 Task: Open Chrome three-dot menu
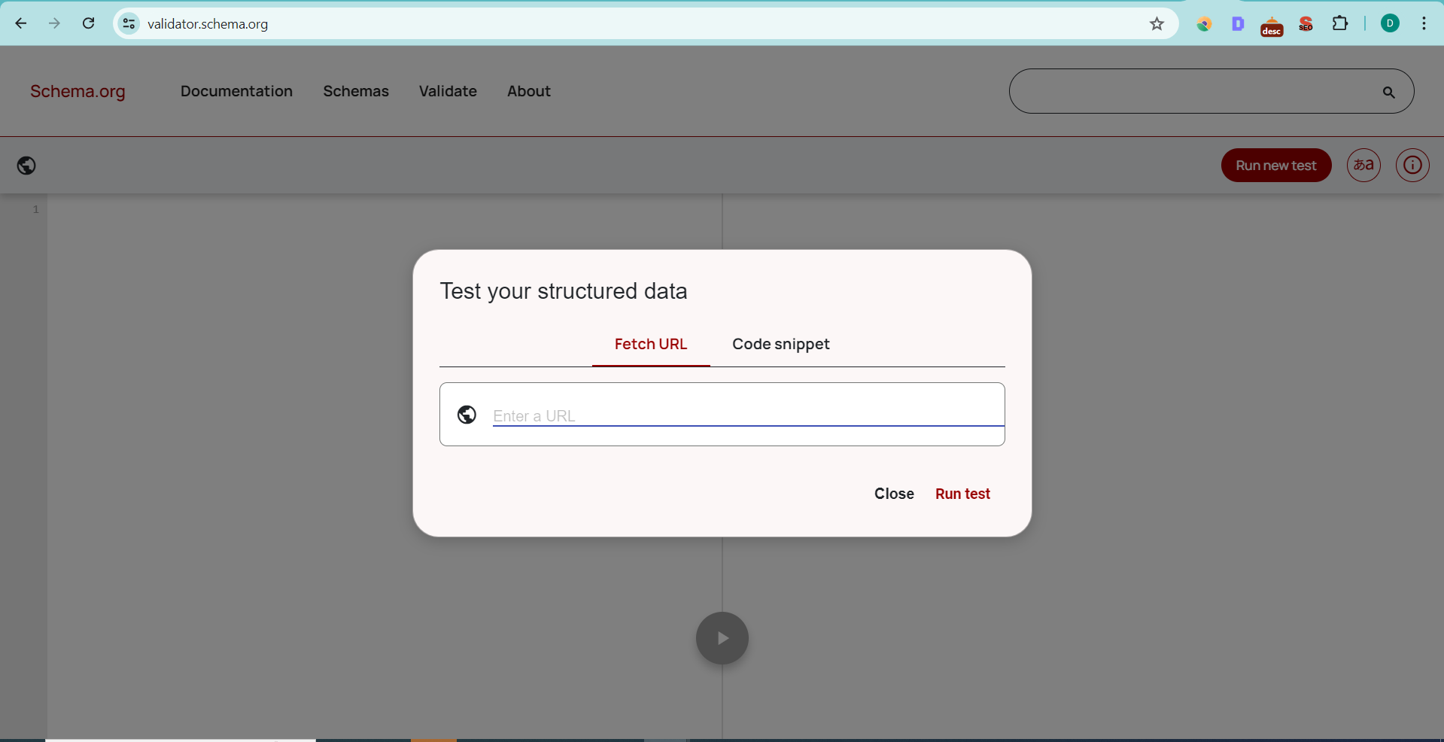click(1424, 23)
